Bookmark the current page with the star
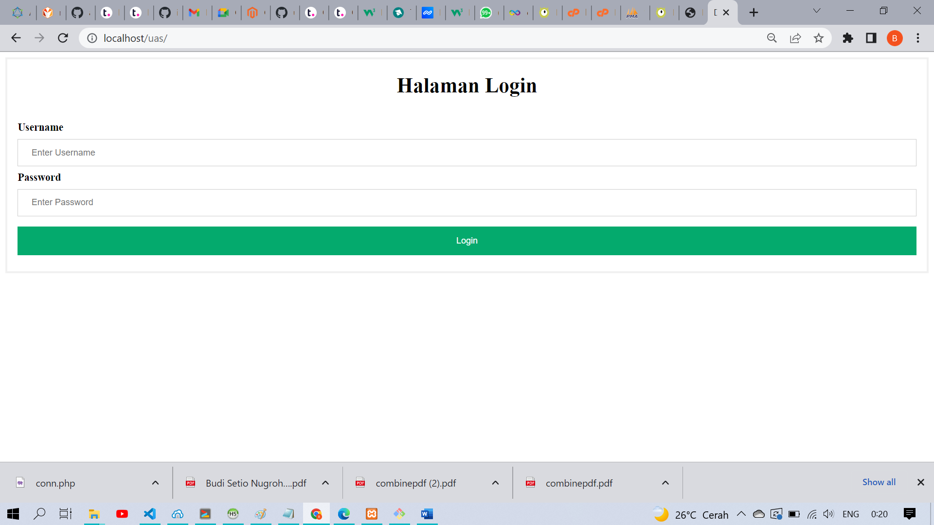The image size is (934, 525). click(x=819, y=38)
